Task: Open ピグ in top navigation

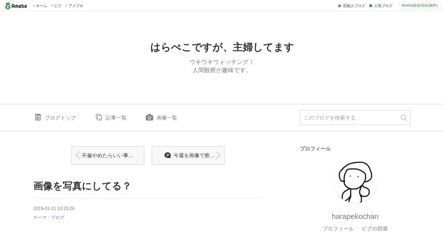Action: [57, 6]
